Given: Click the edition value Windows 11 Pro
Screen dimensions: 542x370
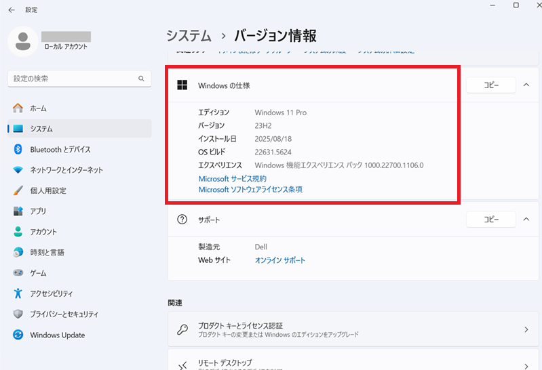Looking at the screenshot, I should (281, 112).
